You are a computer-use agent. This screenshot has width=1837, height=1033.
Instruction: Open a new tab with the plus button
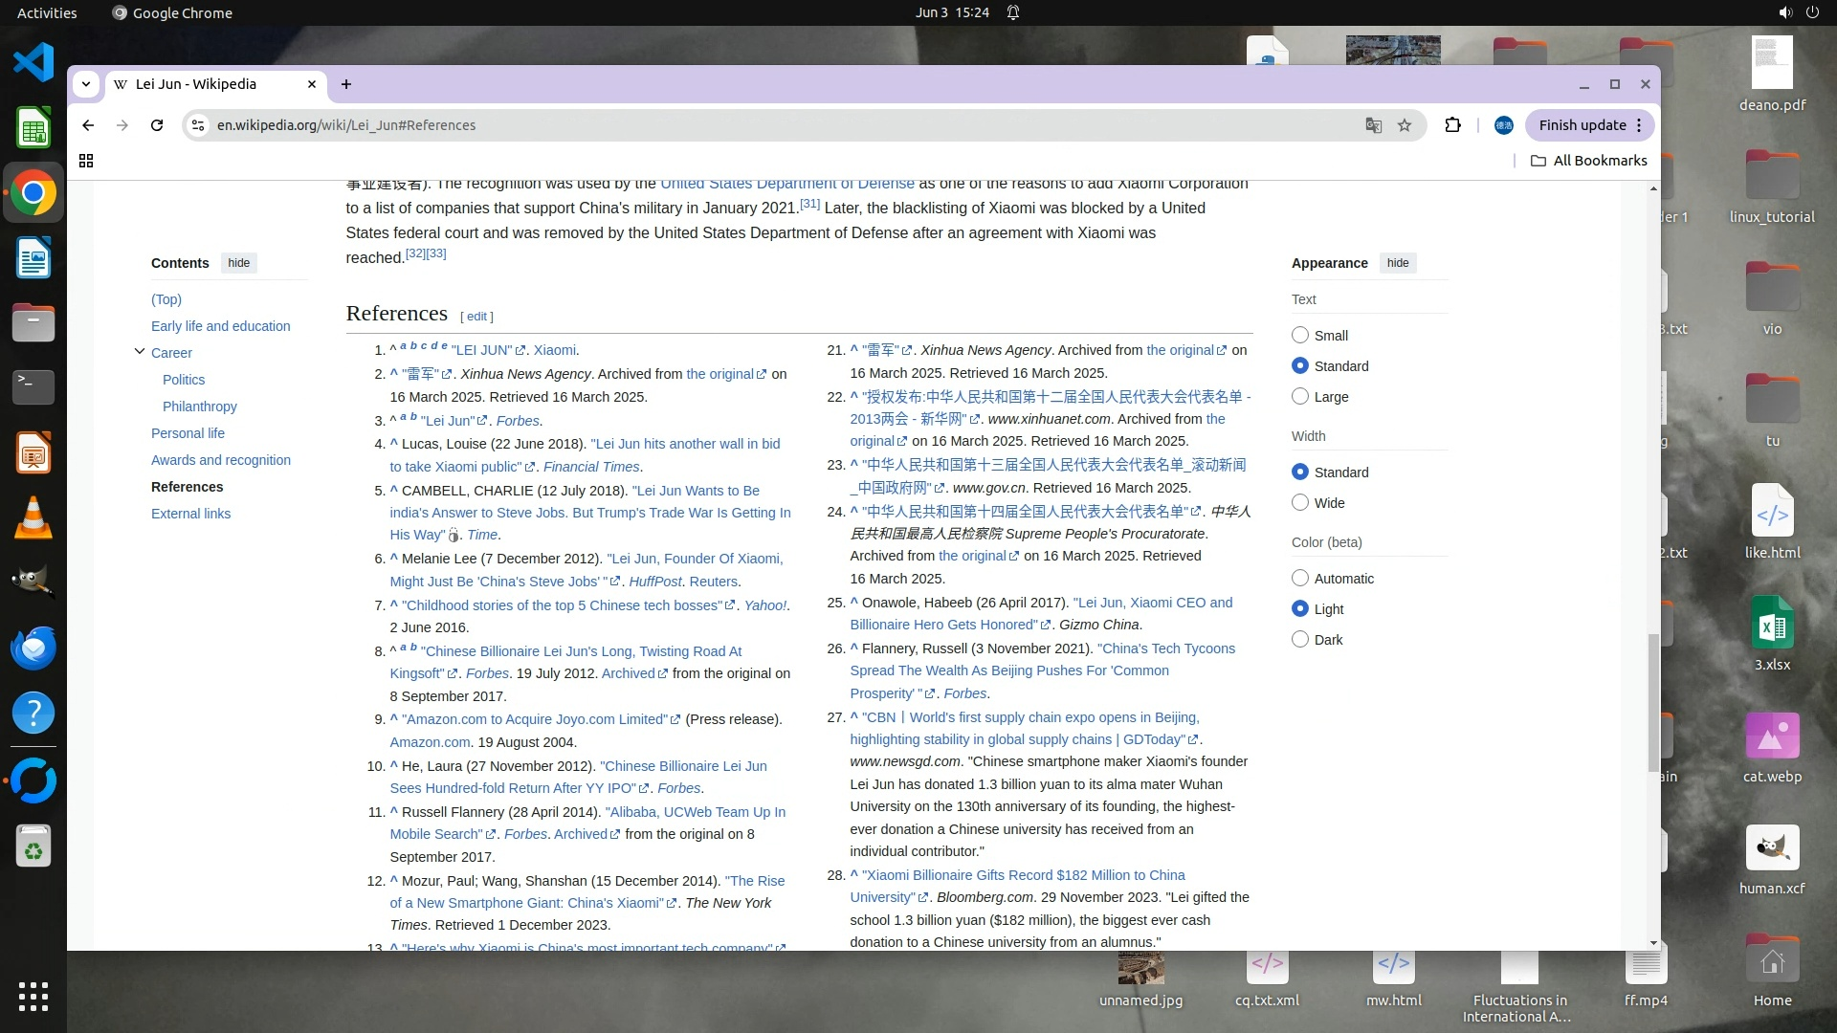346,84
